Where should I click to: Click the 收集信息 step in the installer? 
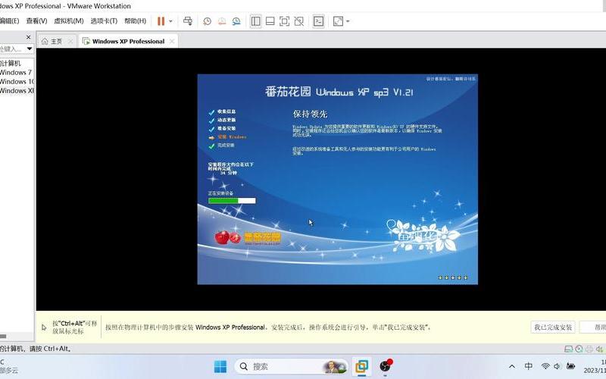[x=226, y=111]
